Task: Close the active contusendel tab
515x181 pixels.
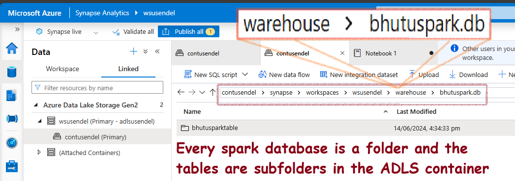Action: coord(342,53)
